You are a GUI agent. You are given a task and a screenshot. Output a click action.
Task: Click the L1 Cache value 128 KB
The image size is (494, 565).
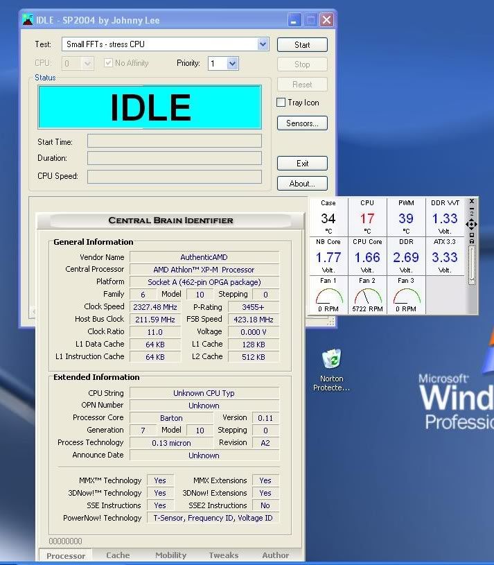click(x=253, y=345)
